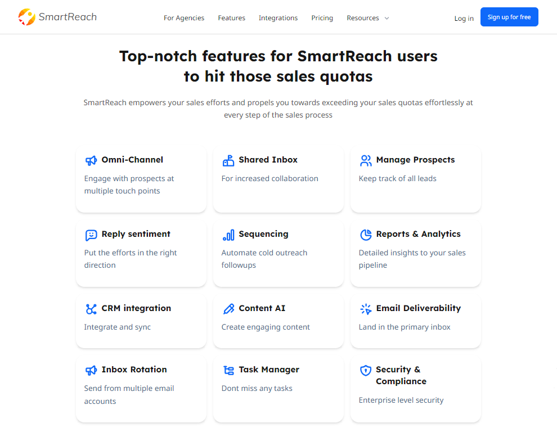
Task: Click the Inbox Rotation megaphone icon
Action: click(91, 371)
